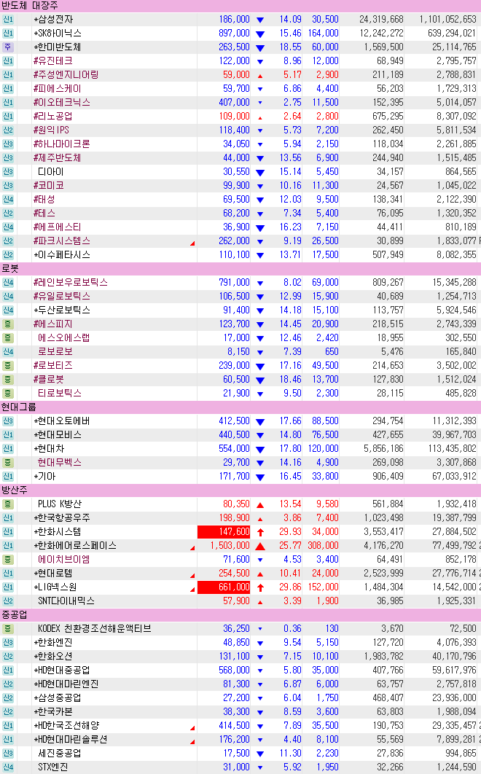Select the 현대그룹 group header
The image size is (481, 774).
(240, 407)
